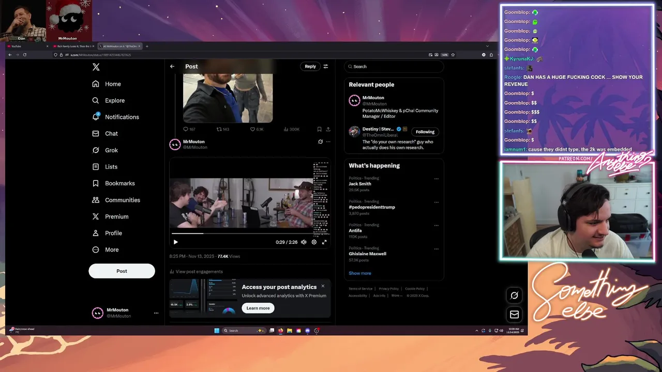Expand footer More dropdown

coord(397,296)
